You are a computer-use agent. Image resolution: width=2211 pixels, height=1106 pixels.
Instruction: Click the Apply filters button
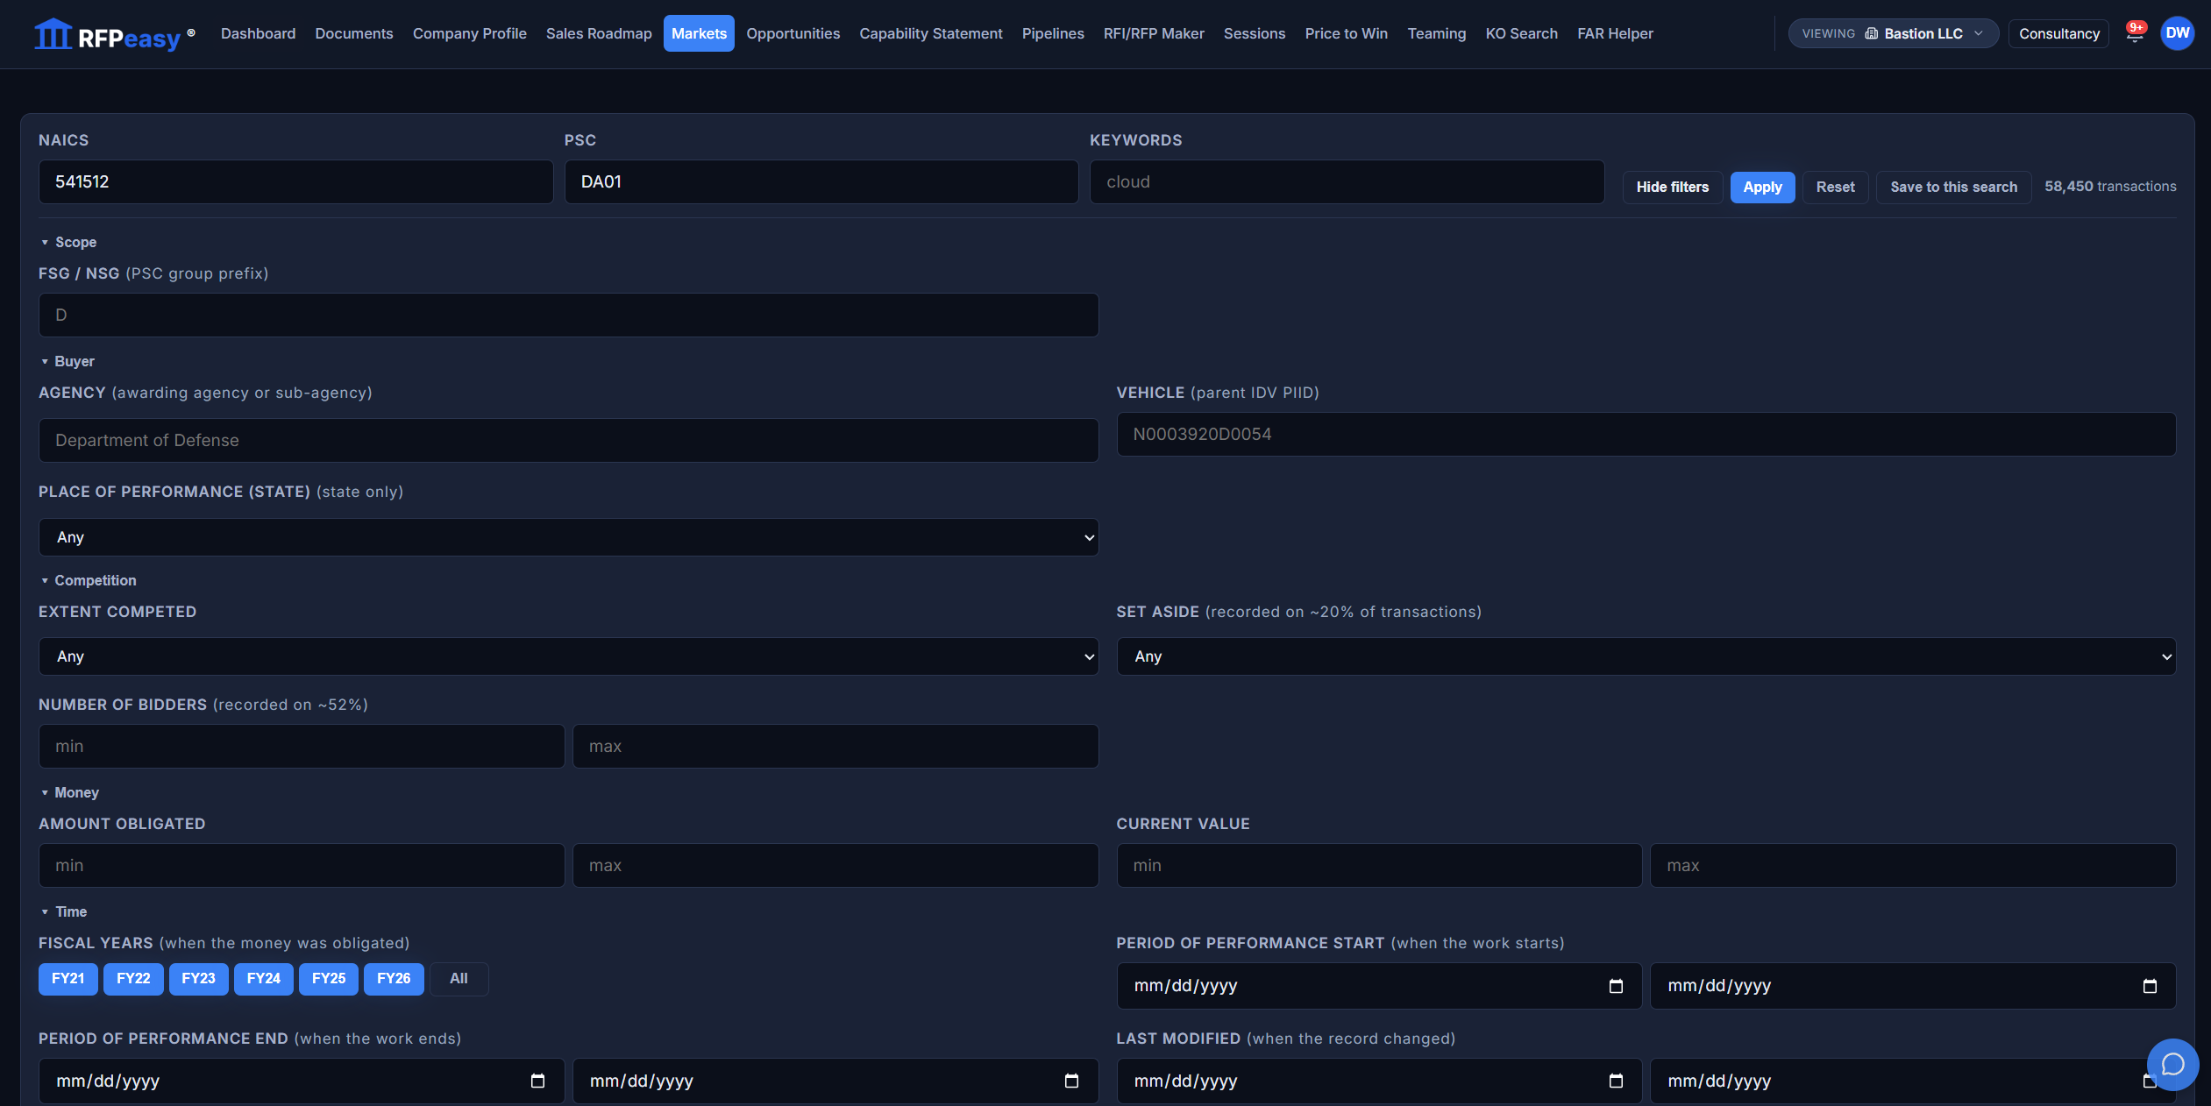tap(1762, 187)
